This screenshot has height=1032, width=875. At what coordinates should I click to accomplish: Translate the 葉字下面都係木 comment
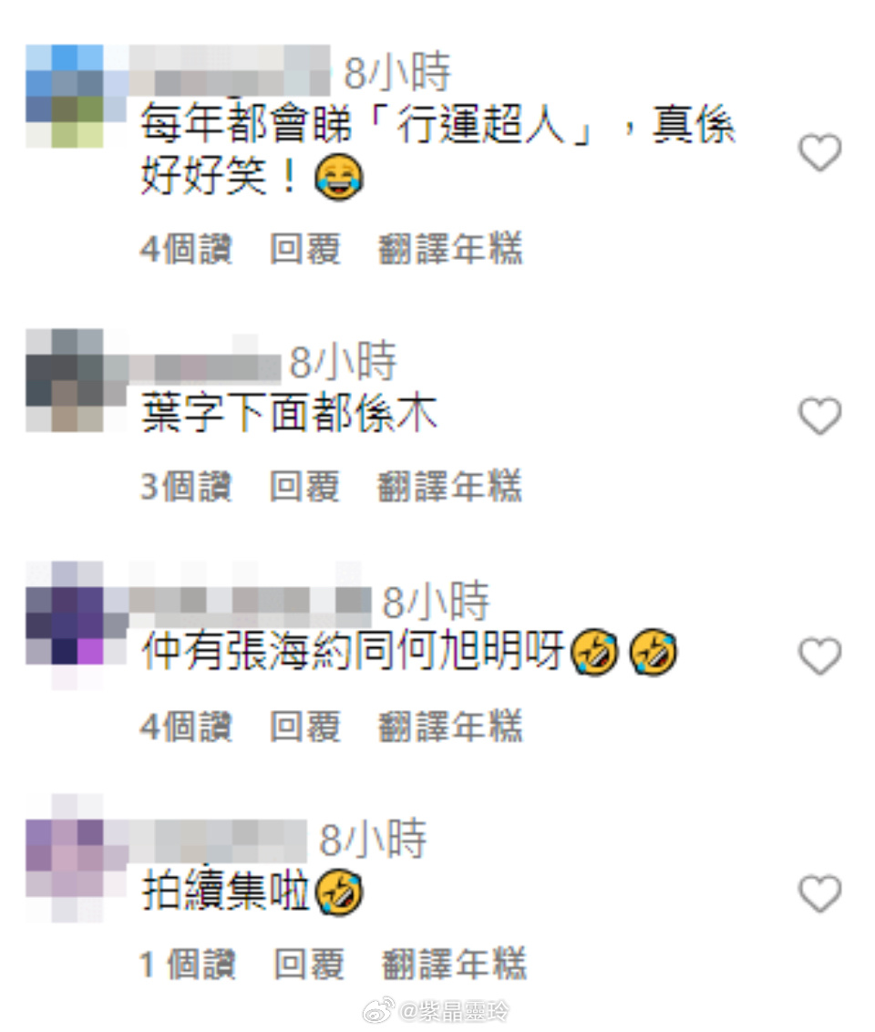click(450, 487)
